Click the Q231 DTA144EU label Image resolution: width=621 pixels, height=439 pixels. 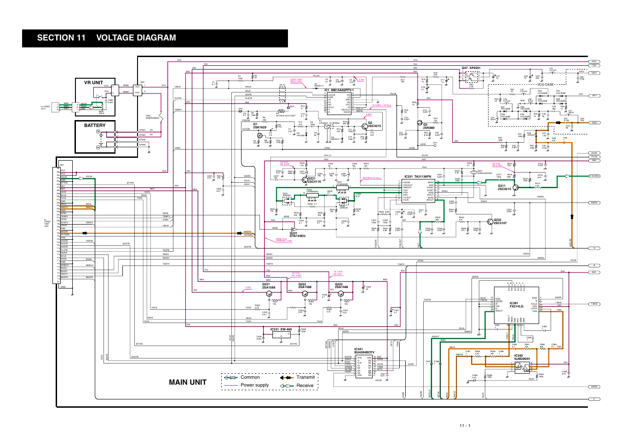click(297, 235)
